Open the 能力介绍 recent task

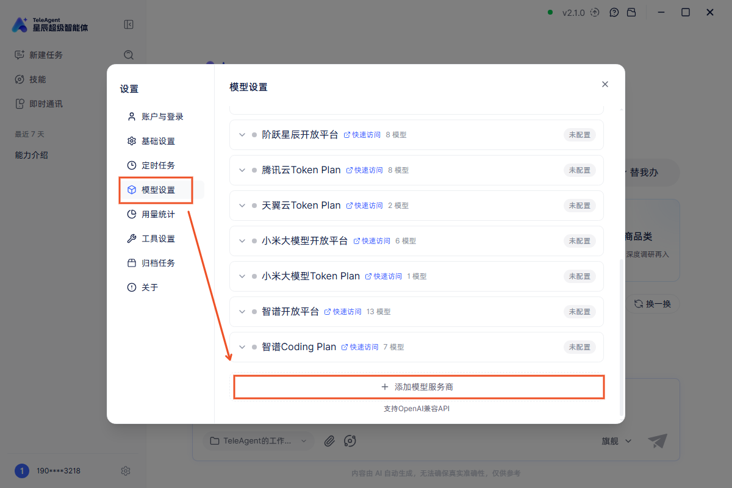32,155
